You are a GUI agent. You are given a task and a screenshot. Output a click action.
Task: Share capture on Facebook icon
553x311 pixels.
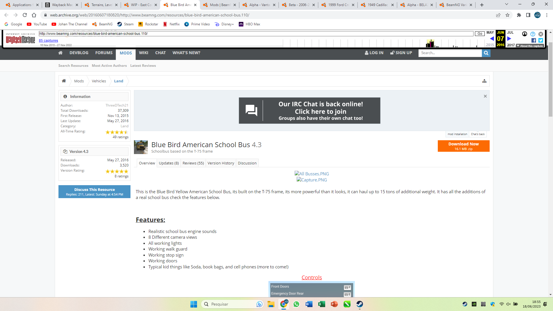tap(534, 41)
